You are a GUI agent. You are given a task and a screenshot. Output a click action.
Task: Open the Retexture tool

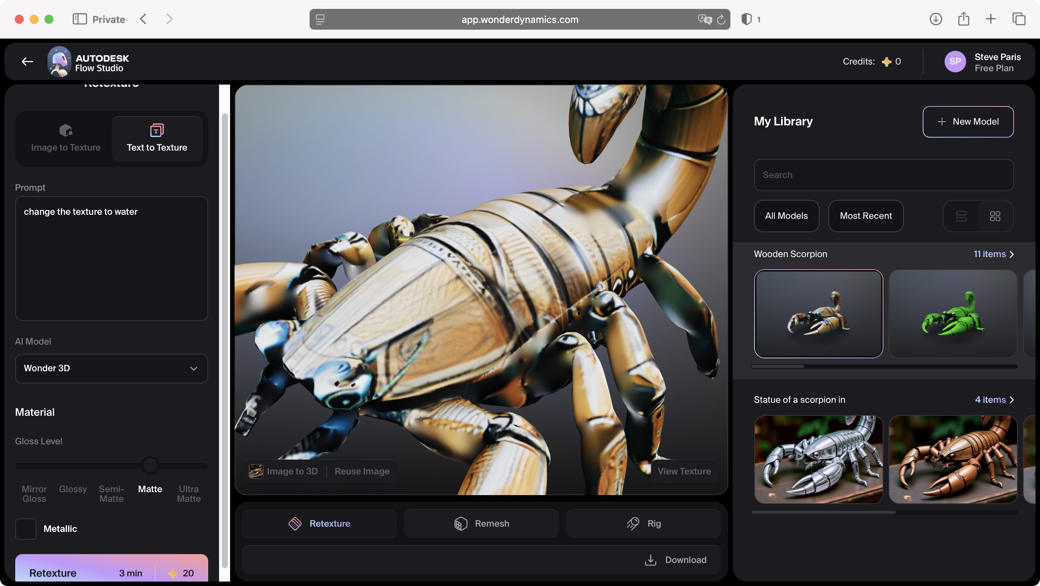(x=319, y=523)
